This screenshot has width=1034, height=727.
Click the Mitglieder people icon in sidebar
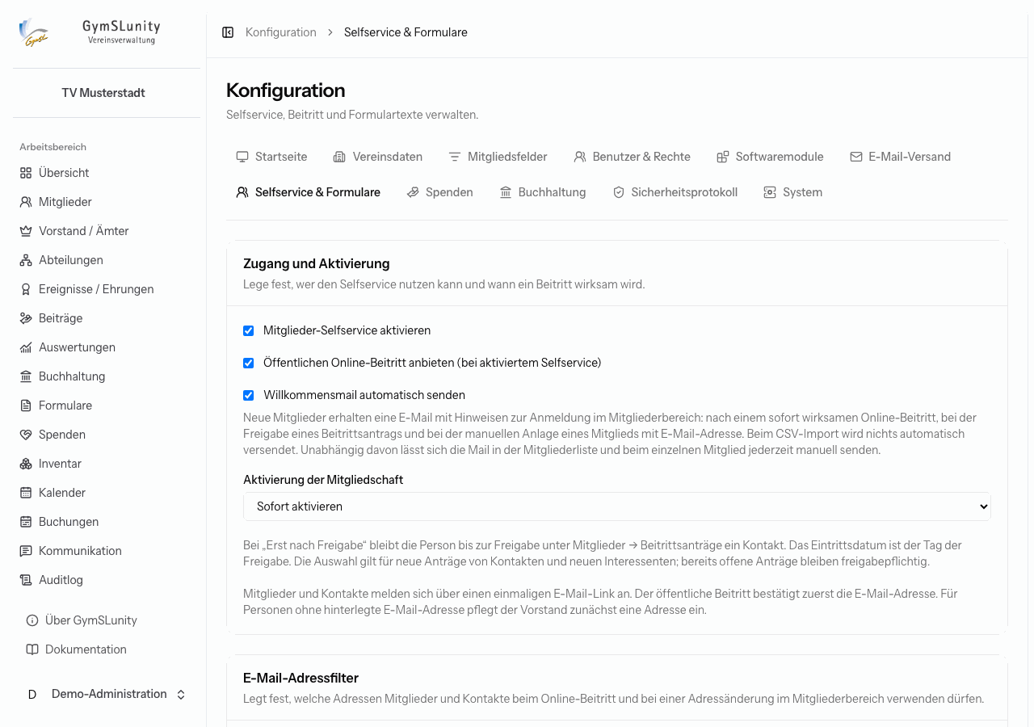point(26,202)
